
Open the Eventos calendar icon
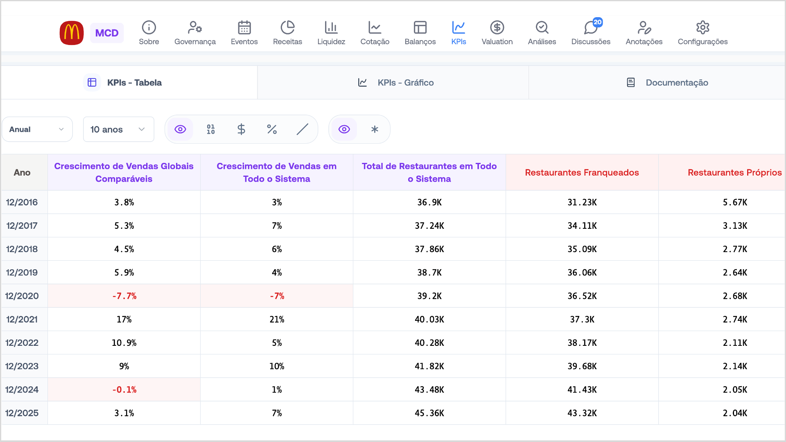coord(244,28)
